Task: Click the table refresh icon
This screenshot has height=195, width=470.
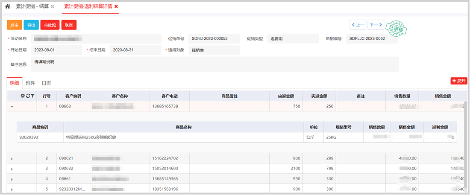Action: (28, 96)
